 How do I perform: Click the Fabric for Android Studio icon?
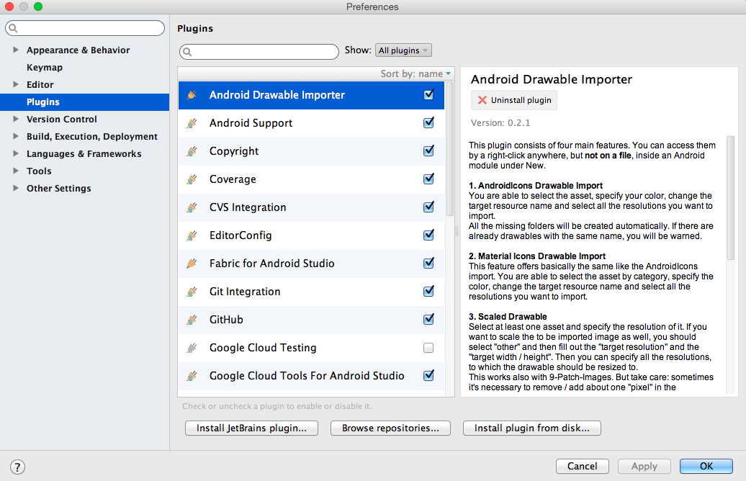[192, 263]
